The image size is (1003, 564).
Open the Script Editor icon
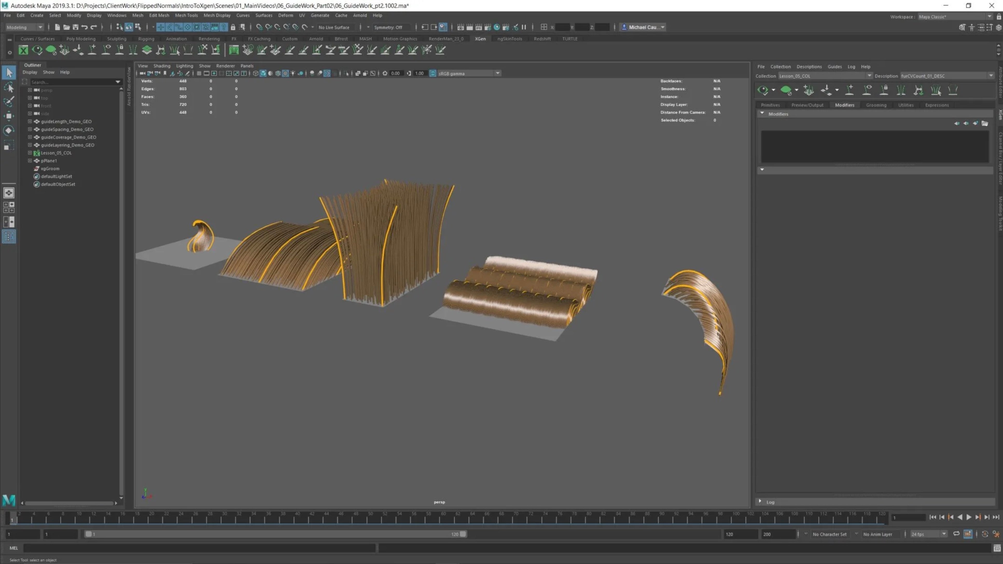click(x=997, y=548)
